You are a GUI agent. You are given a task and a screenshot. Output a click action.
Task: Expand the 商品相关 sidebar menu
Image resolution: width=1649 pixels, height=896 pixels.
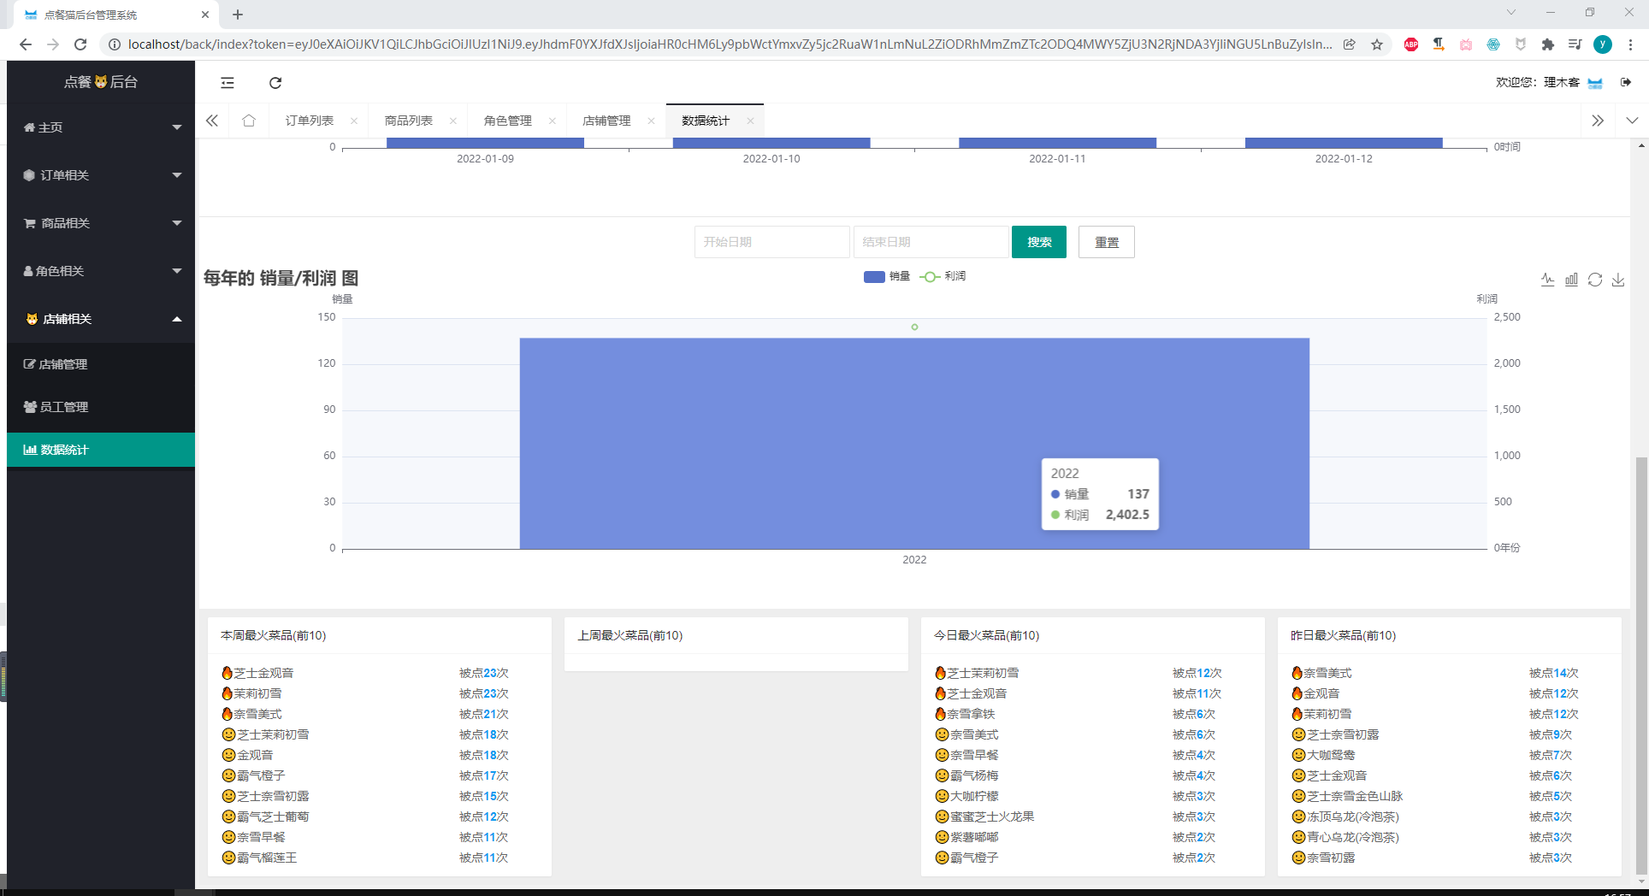click(x=101, y=223)
